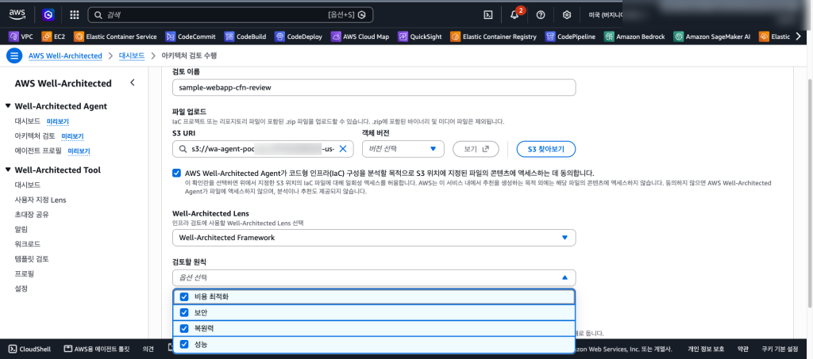Open 알림 in sidebar
Viewport: 813px width, 359px height.
(x=21, y=229)
